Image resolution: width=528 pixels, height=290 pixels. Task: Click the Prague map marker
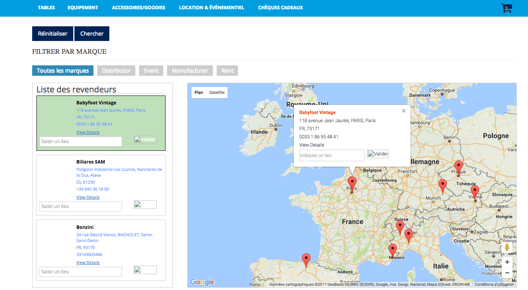coord(458,167)
